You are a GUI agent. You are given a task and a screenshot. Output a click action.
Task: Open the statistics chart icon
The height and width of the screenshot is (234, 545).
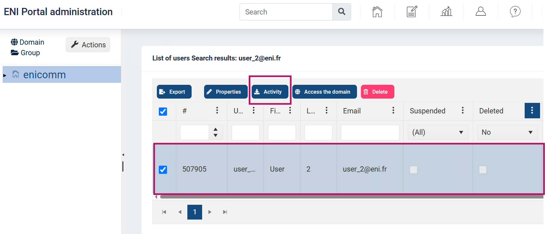446,12
